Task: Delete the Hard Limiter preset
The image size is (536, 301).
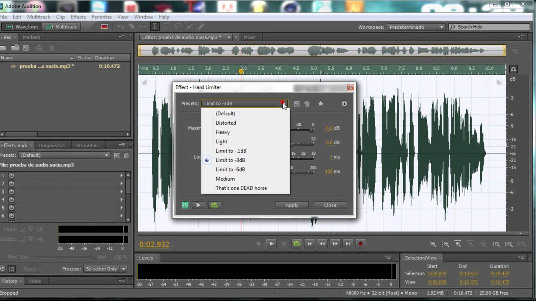Action: click(x=307, y=104)
